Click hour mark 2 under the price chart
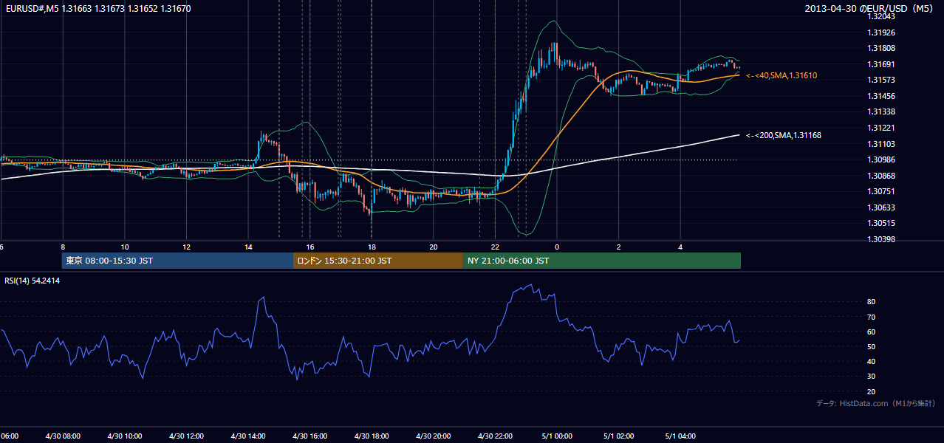The image size is (944, 443). (x=619, y=247)
